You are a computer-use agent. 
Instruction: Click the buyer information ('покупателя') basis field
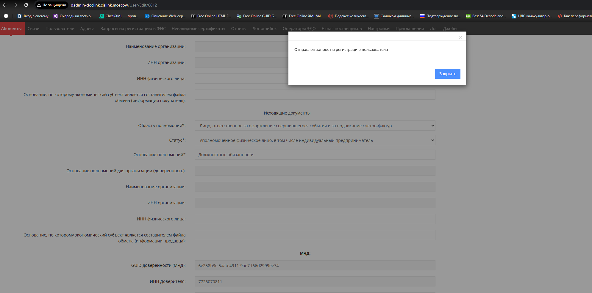point(315,95)
